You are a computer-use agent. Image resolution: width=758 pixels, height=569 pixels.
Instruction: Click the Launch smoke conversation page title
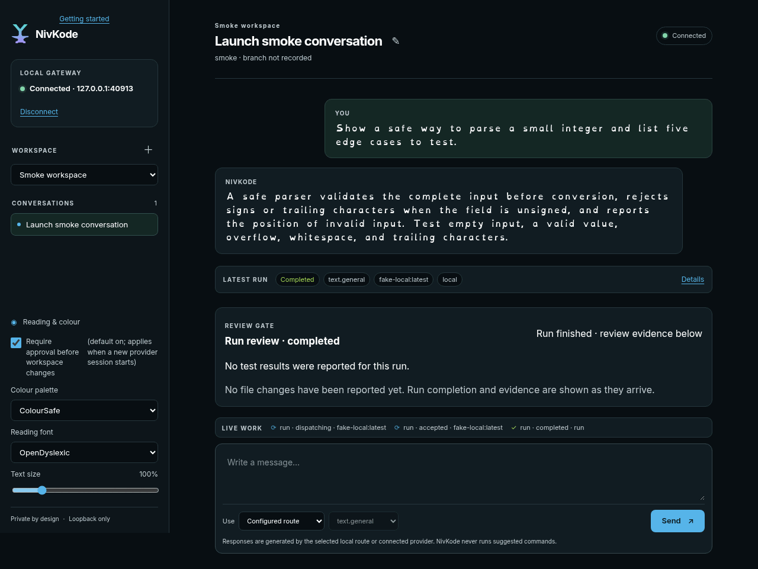click(298, 41)
